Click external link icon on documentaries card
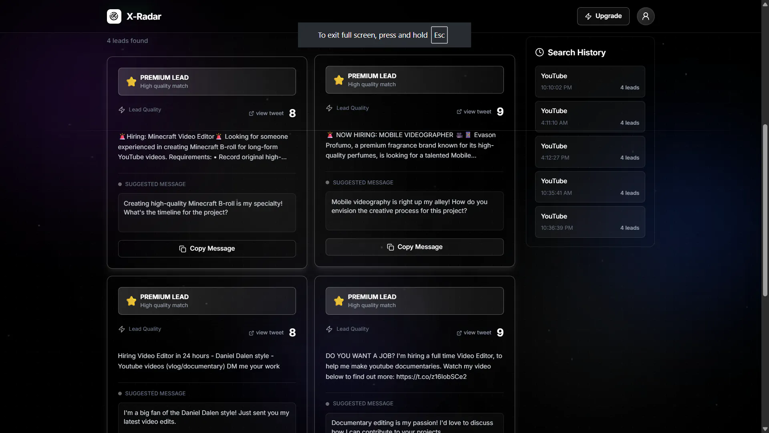This screenshot has width=769, height=433. [x=459, y=333]
